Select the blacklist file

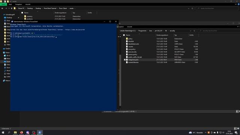pyautogui.click(x=131, y=42)
